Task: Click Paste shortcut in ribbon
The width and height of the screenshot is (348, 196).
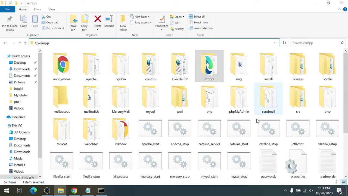Action: [53, 28]
